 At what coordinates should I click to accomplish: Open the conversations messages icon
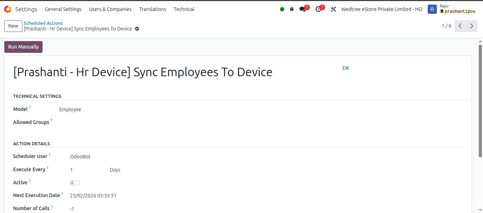303,9
